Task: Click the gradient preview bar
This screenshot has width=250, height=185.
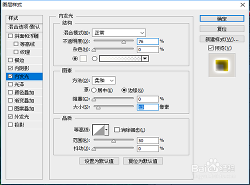Action: click(x=120, y=58)
